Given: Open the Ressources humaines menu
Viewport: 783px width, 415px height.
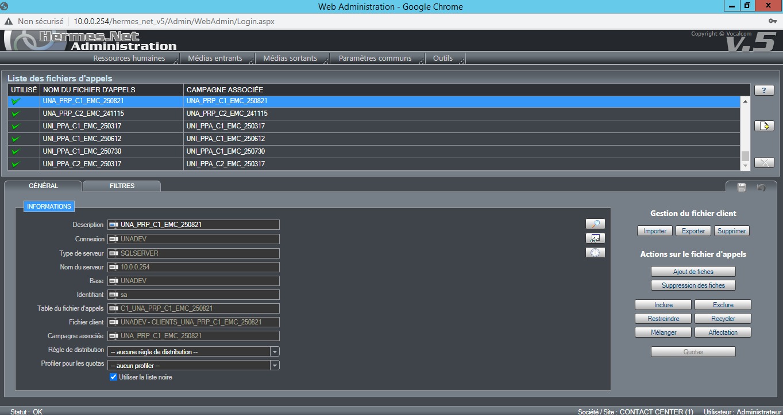Looking at the screenshot, I should pyautogui.click(x=129, y=58).
